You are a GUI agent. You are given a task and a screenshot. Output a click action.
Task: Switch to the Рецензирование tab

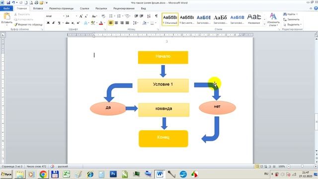[124, 8]
